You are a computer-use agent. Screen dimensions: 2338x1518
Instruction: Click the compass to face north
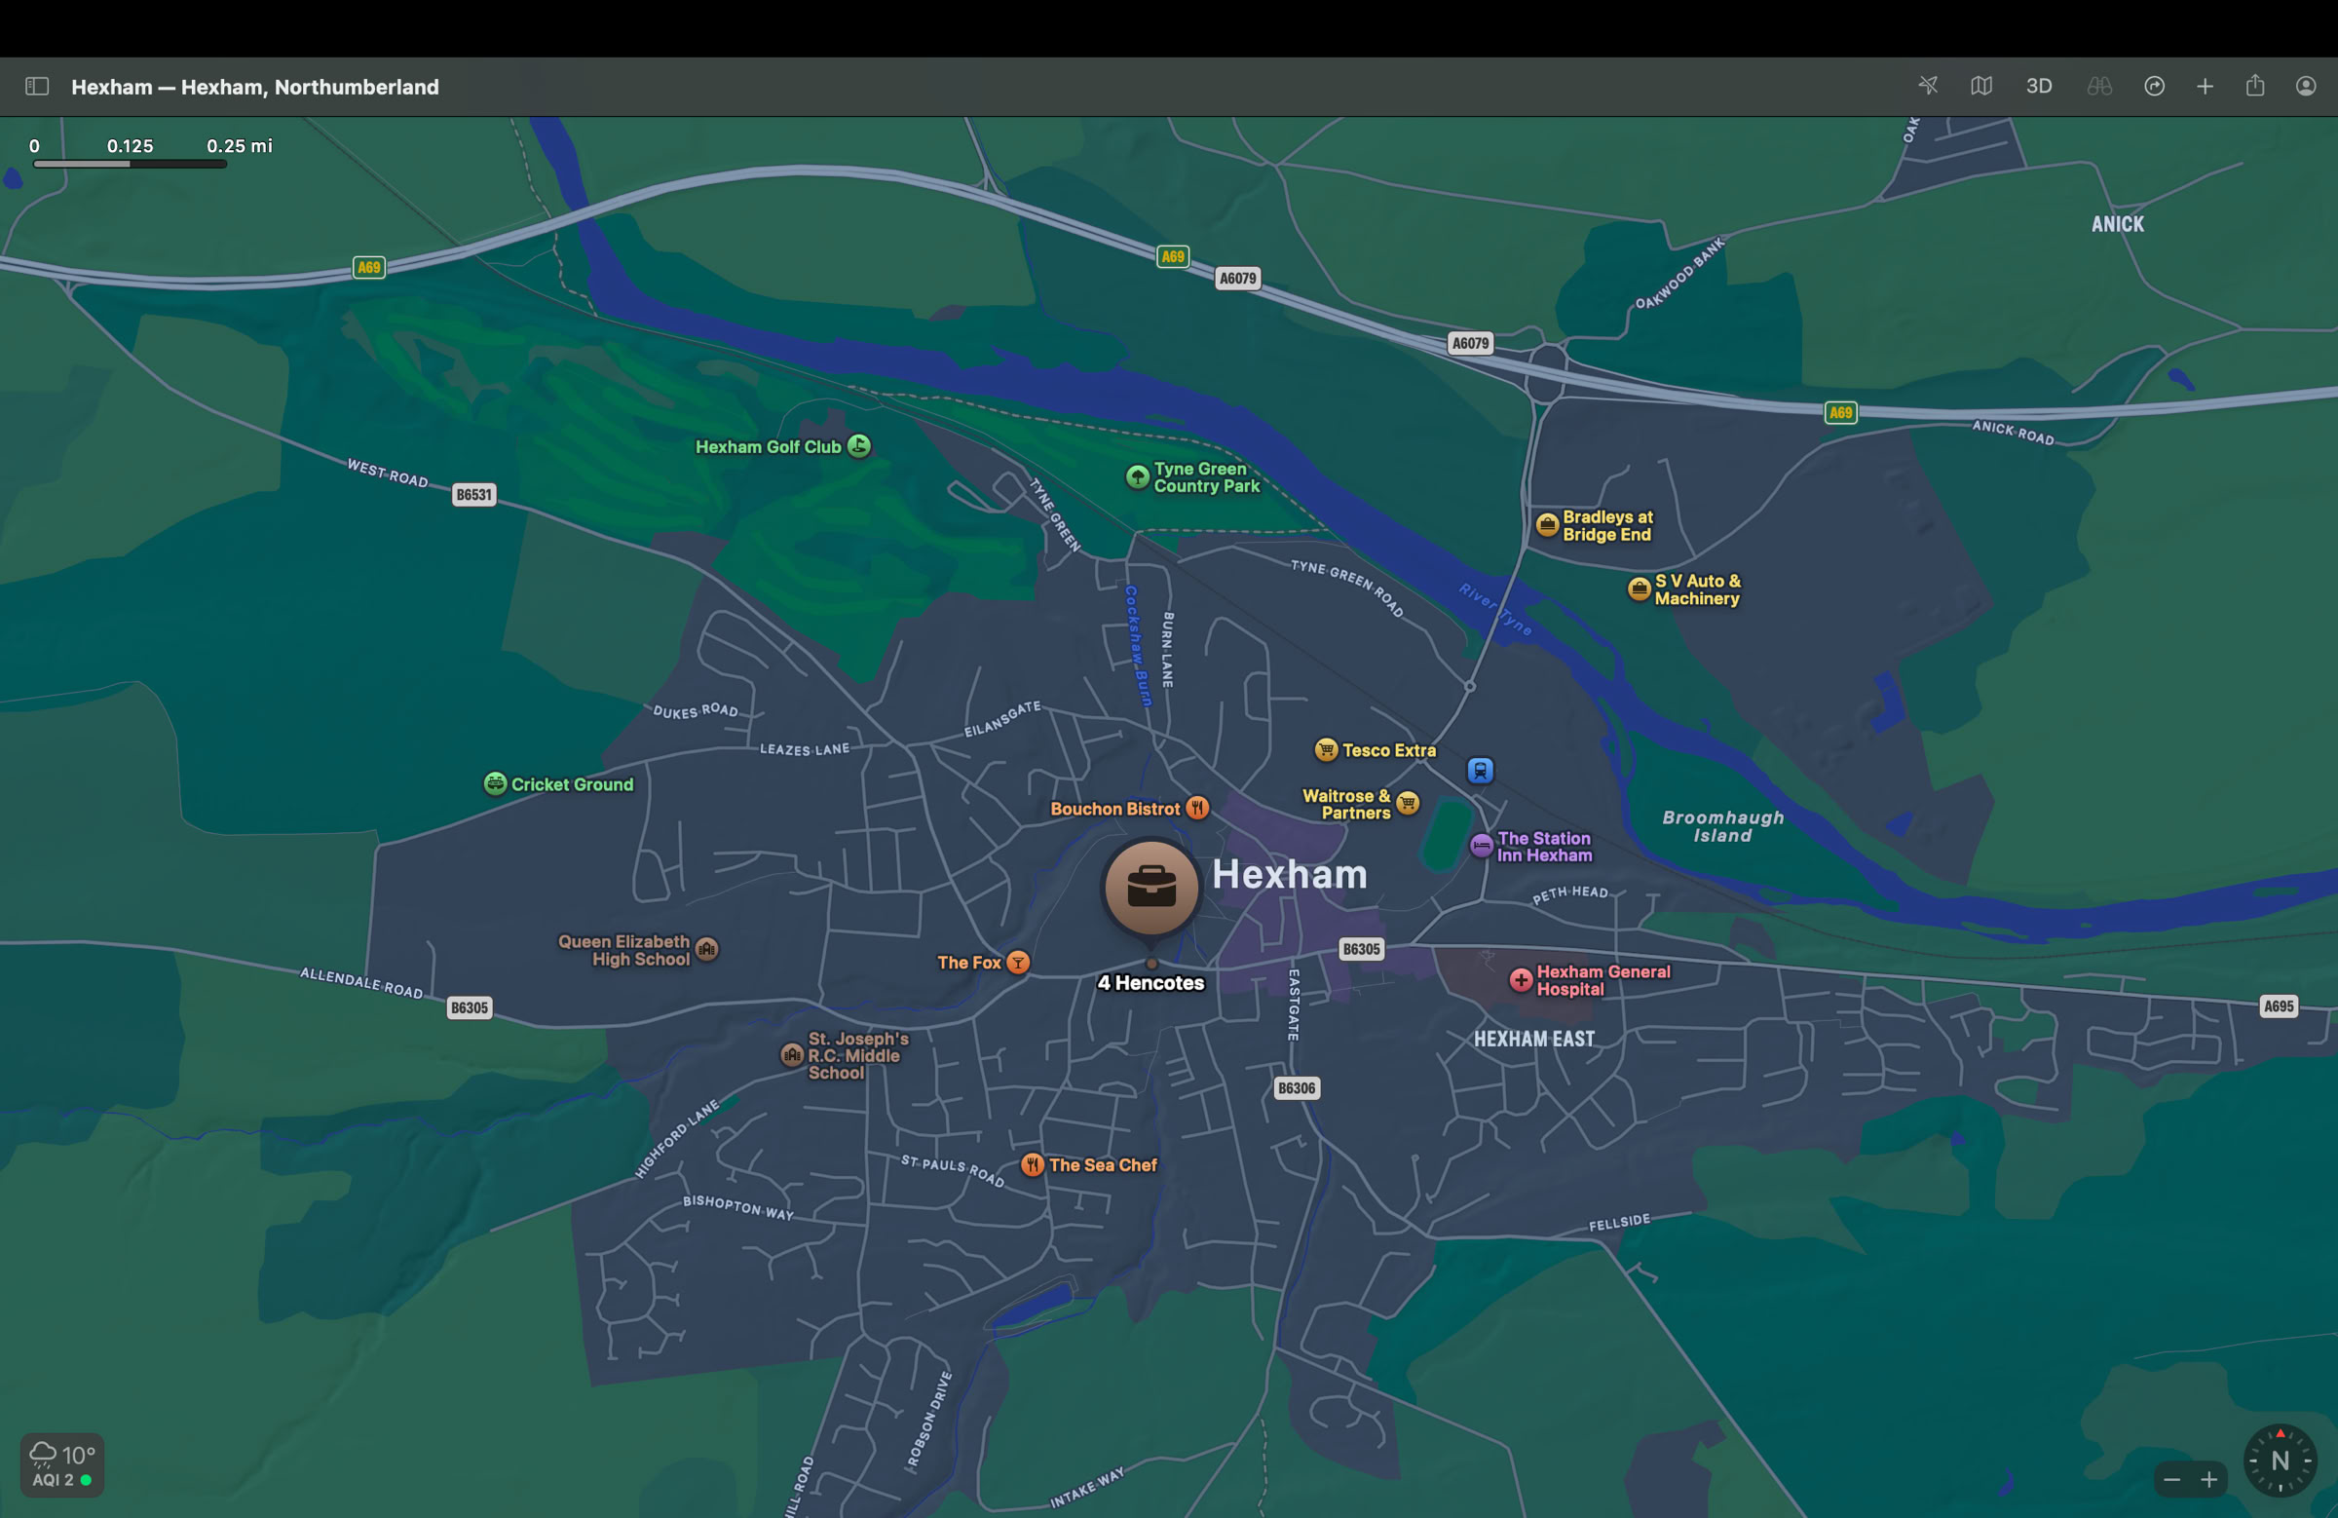(2279, 1461)
